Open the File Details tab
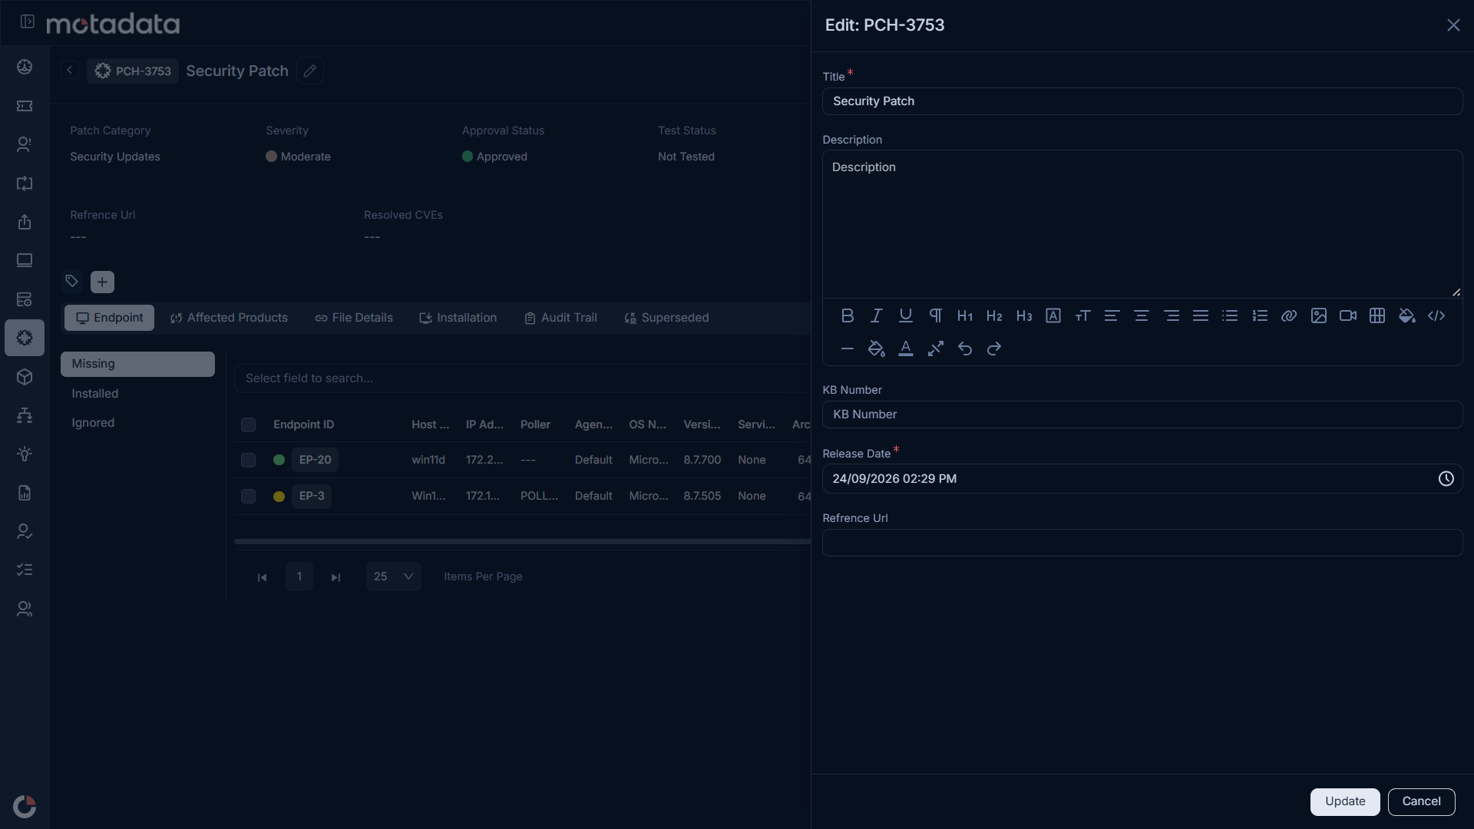 pos(354,318)
